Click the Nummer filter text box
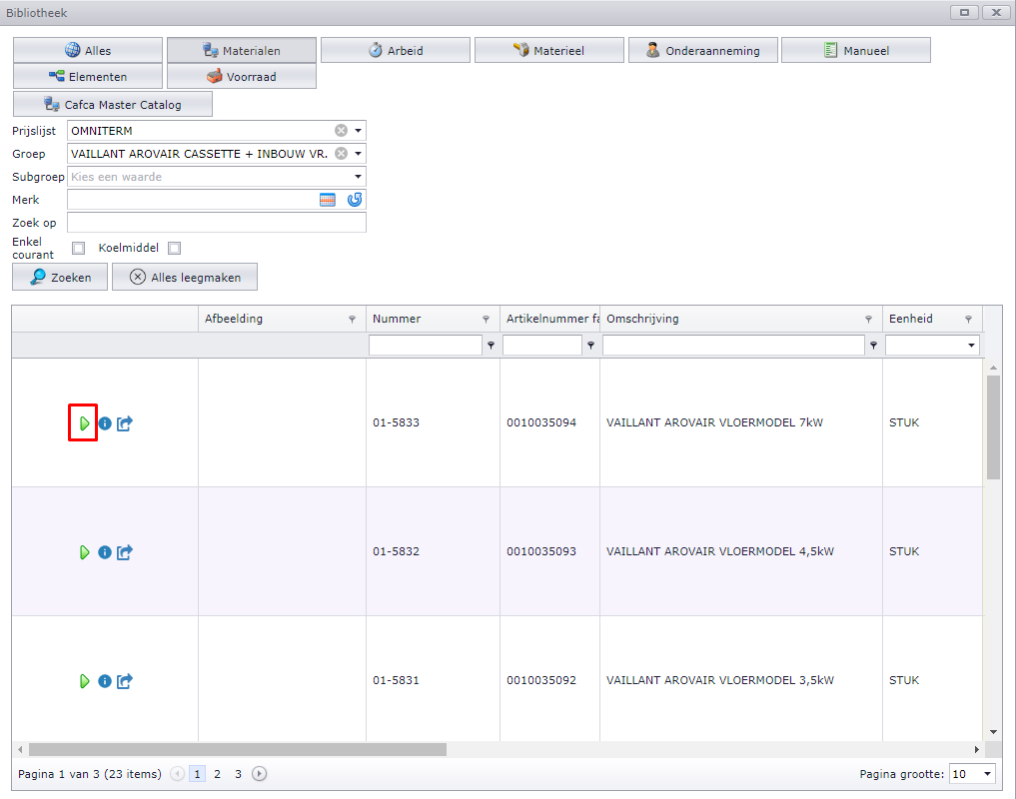This screenshot has height=799, width=1016. pos(425,346)
